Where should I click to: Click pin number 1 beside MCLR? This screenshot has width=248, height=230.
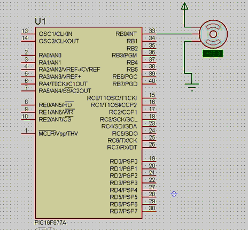coord(26,131)
